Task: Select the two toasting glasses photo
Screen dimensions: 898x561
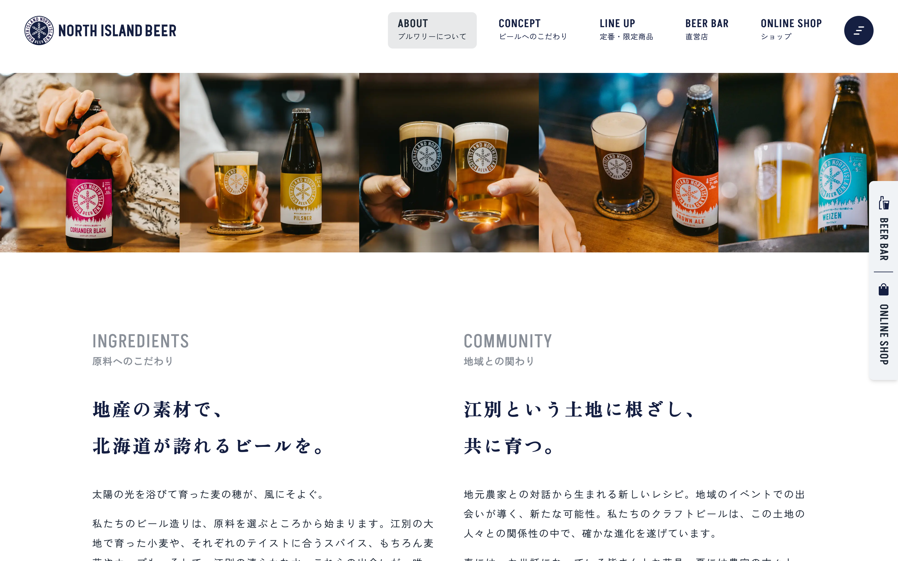Action: coord(449,162)
